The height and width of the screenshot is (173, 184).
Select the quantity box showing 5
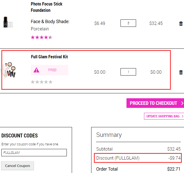tap(128, 23)
